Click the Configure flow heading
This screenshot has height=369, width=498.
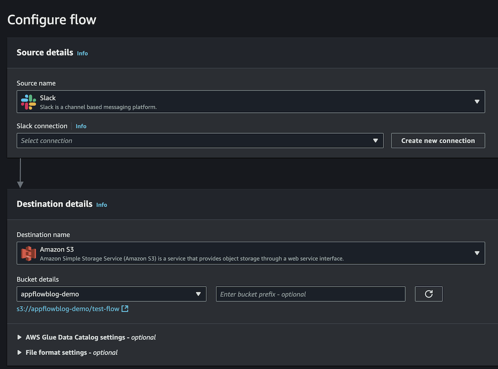52,19
